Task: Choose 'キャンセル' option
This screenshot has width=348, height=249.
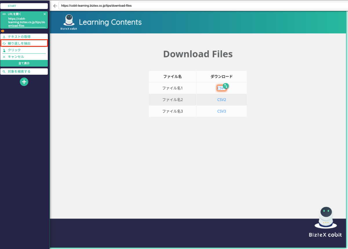Action: click(24, 57)
